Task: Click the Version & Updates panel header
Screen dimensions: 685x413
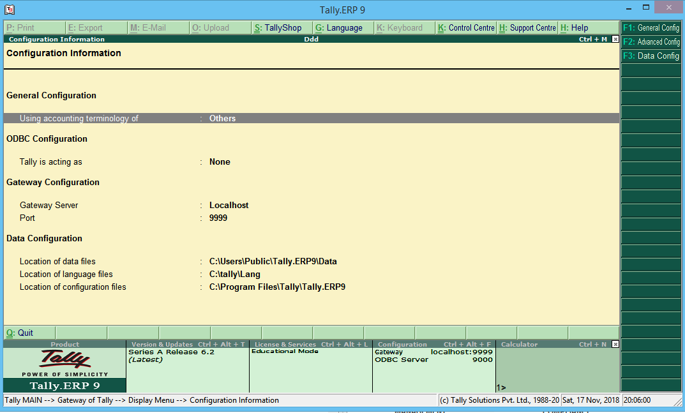Action: pos(188,344)
